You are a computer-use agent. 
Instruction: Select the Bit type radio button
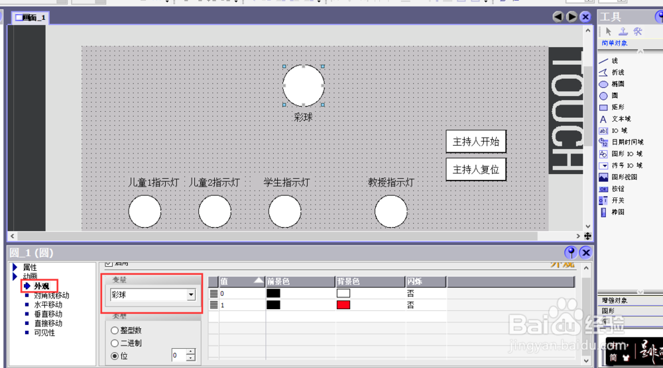point(115,356)
